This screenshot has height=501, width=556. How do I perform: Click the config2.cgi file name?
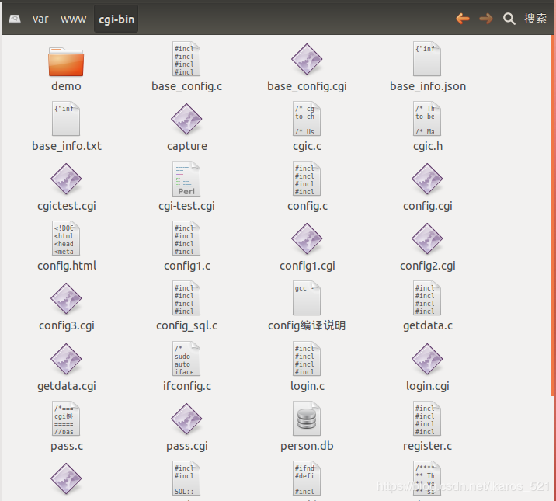pos(428,266)
